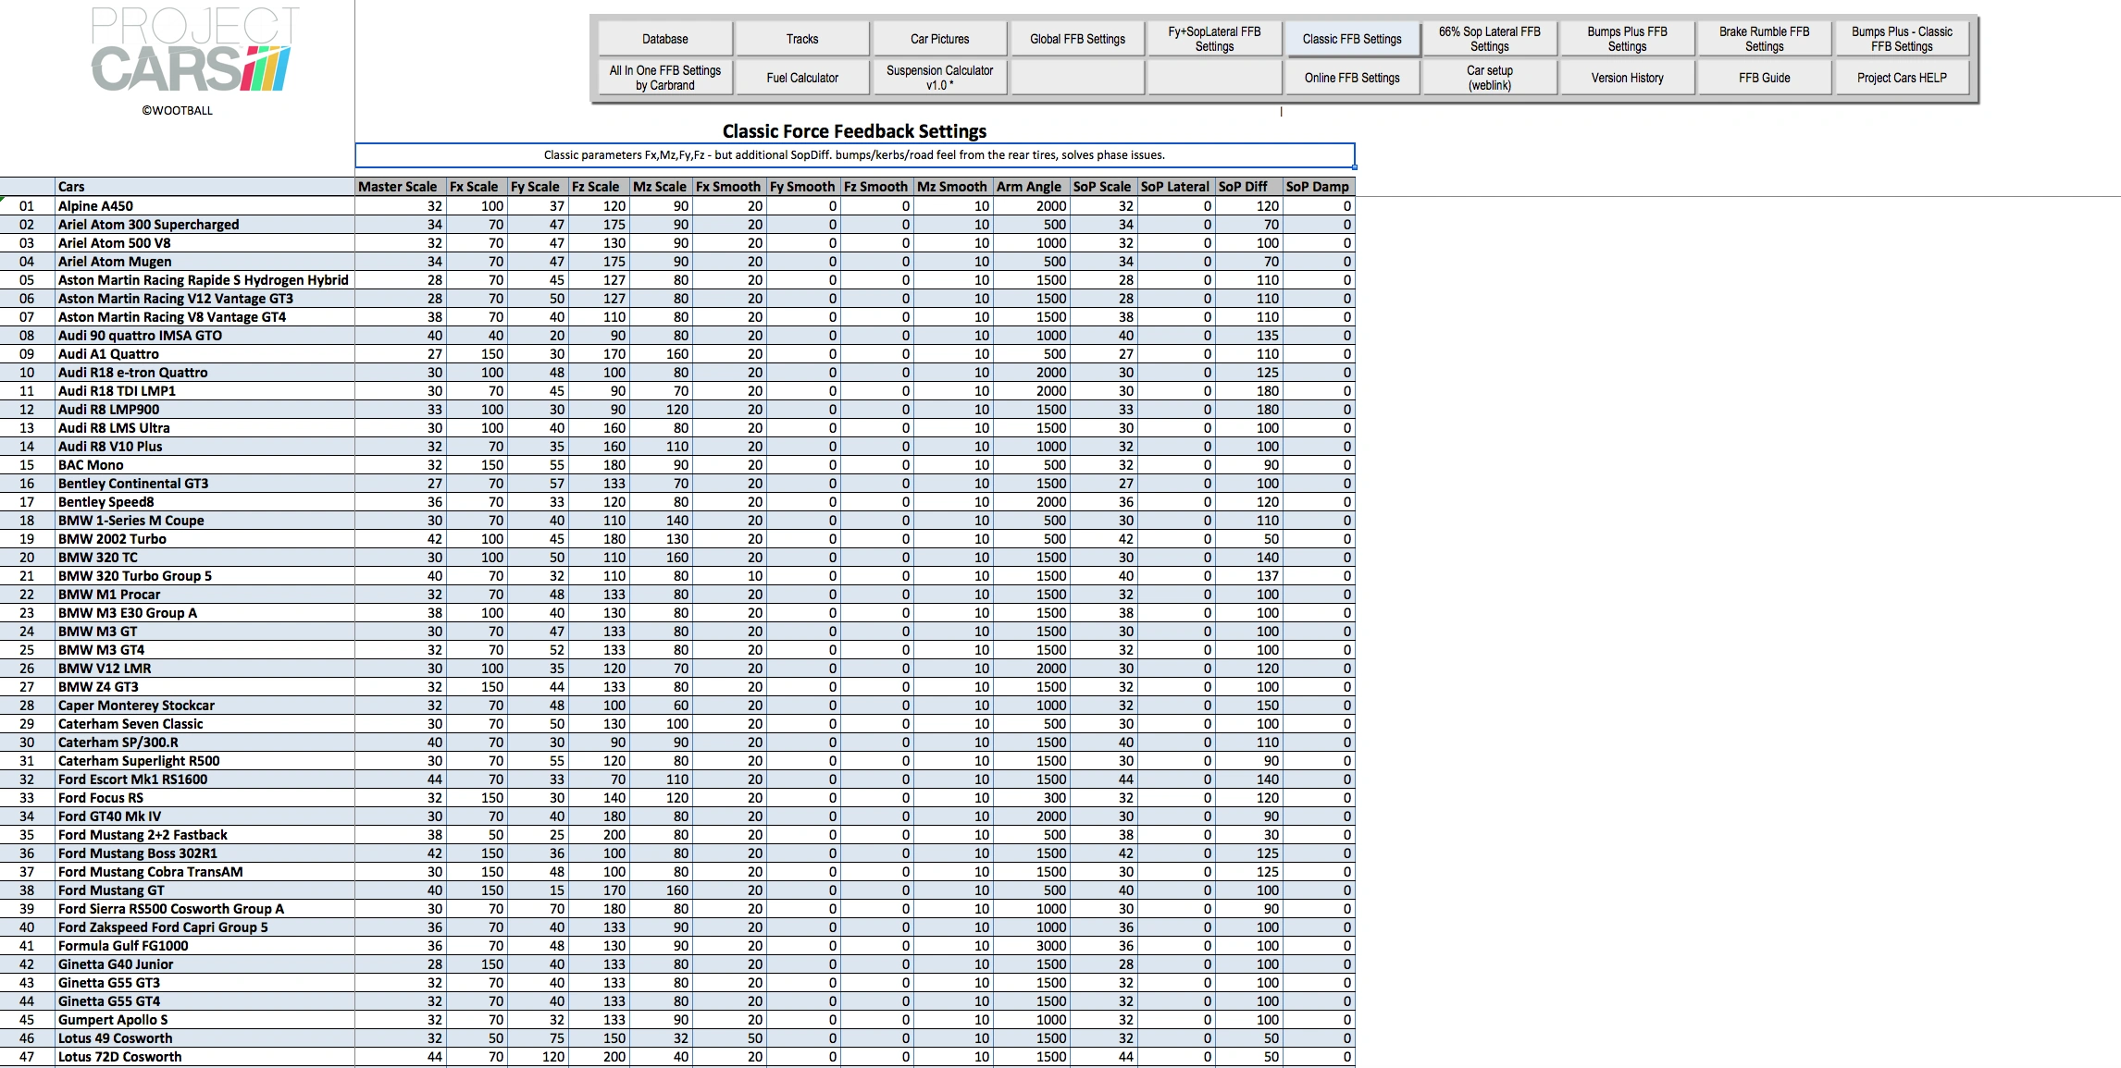Select the Classic FFB Settings tab
This screenshot has width=2121, height=1068.
tap(1351, 39)
